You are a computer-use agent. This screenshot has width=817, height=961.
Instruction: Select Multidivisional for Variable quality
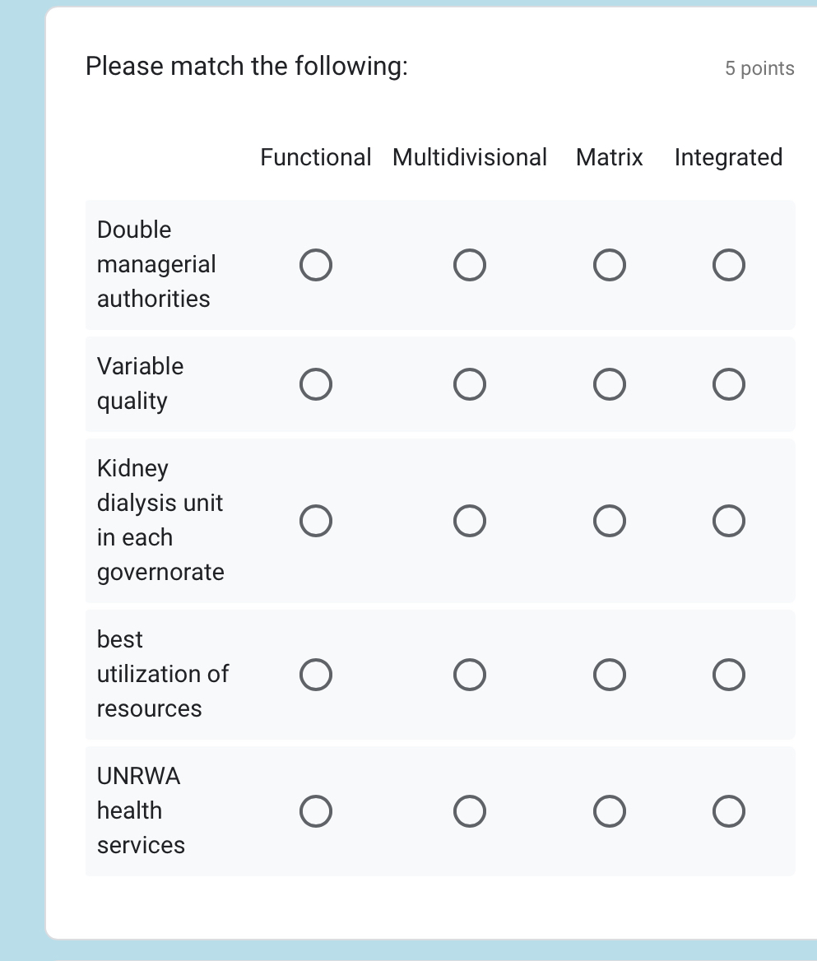(470, 383)
